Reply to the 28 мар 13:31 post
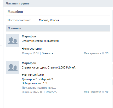 (47, 53)
